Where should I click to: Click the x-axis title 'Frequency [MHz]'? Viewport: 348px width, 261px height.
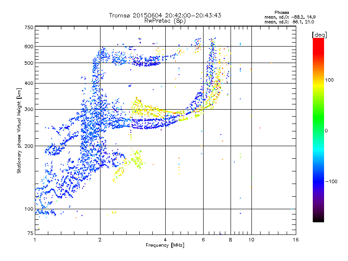pyautogui.click(x=165, y=245)
